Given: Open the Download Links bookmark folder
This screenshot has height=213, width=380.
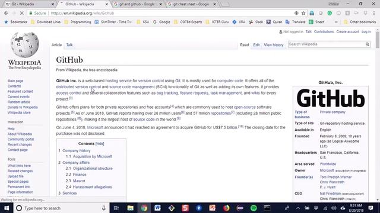Looking at the screenshot, I should [x=46, y=22].
